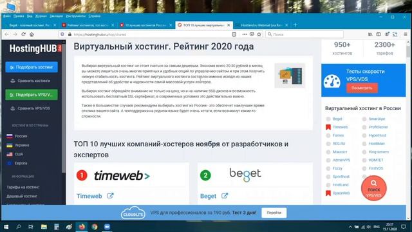
Task: Open Windows Start menu
Action: pyautogui.click(x=6, y=227)
